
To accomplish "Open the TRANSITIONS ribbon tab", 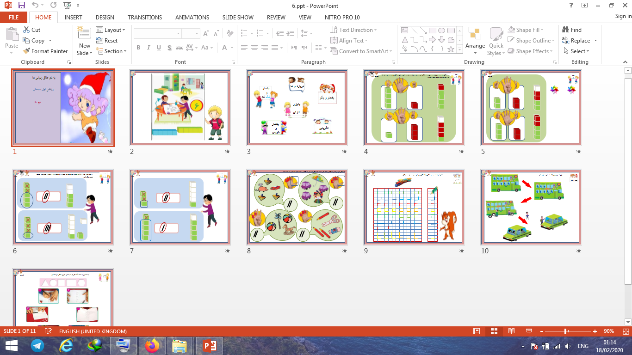I will coord(145,17).
